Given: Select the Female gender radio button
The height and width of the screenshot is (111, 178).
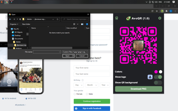Looking at the screenshot, I should (x=75, y=94).
